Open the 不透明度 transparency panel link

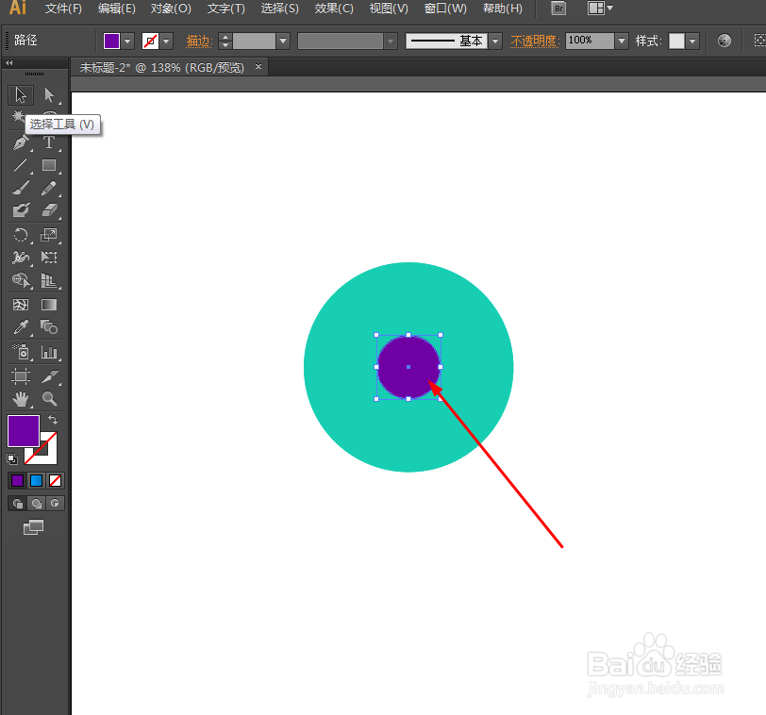point(535,41)
